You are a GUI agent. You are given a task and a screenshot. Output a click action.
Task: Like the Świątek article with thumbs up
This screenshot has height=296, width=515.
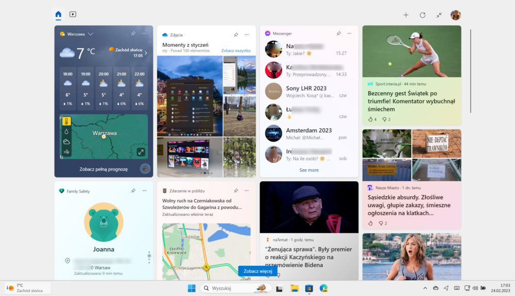(x=370, y=119)
